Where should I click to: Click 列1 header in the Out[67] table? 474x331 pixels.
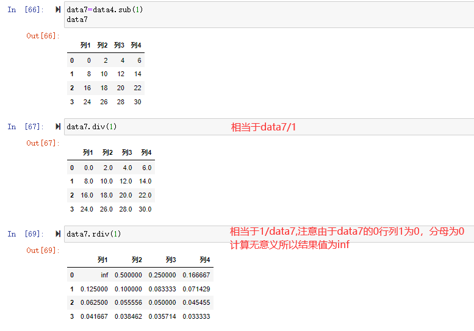click(87, 153)
